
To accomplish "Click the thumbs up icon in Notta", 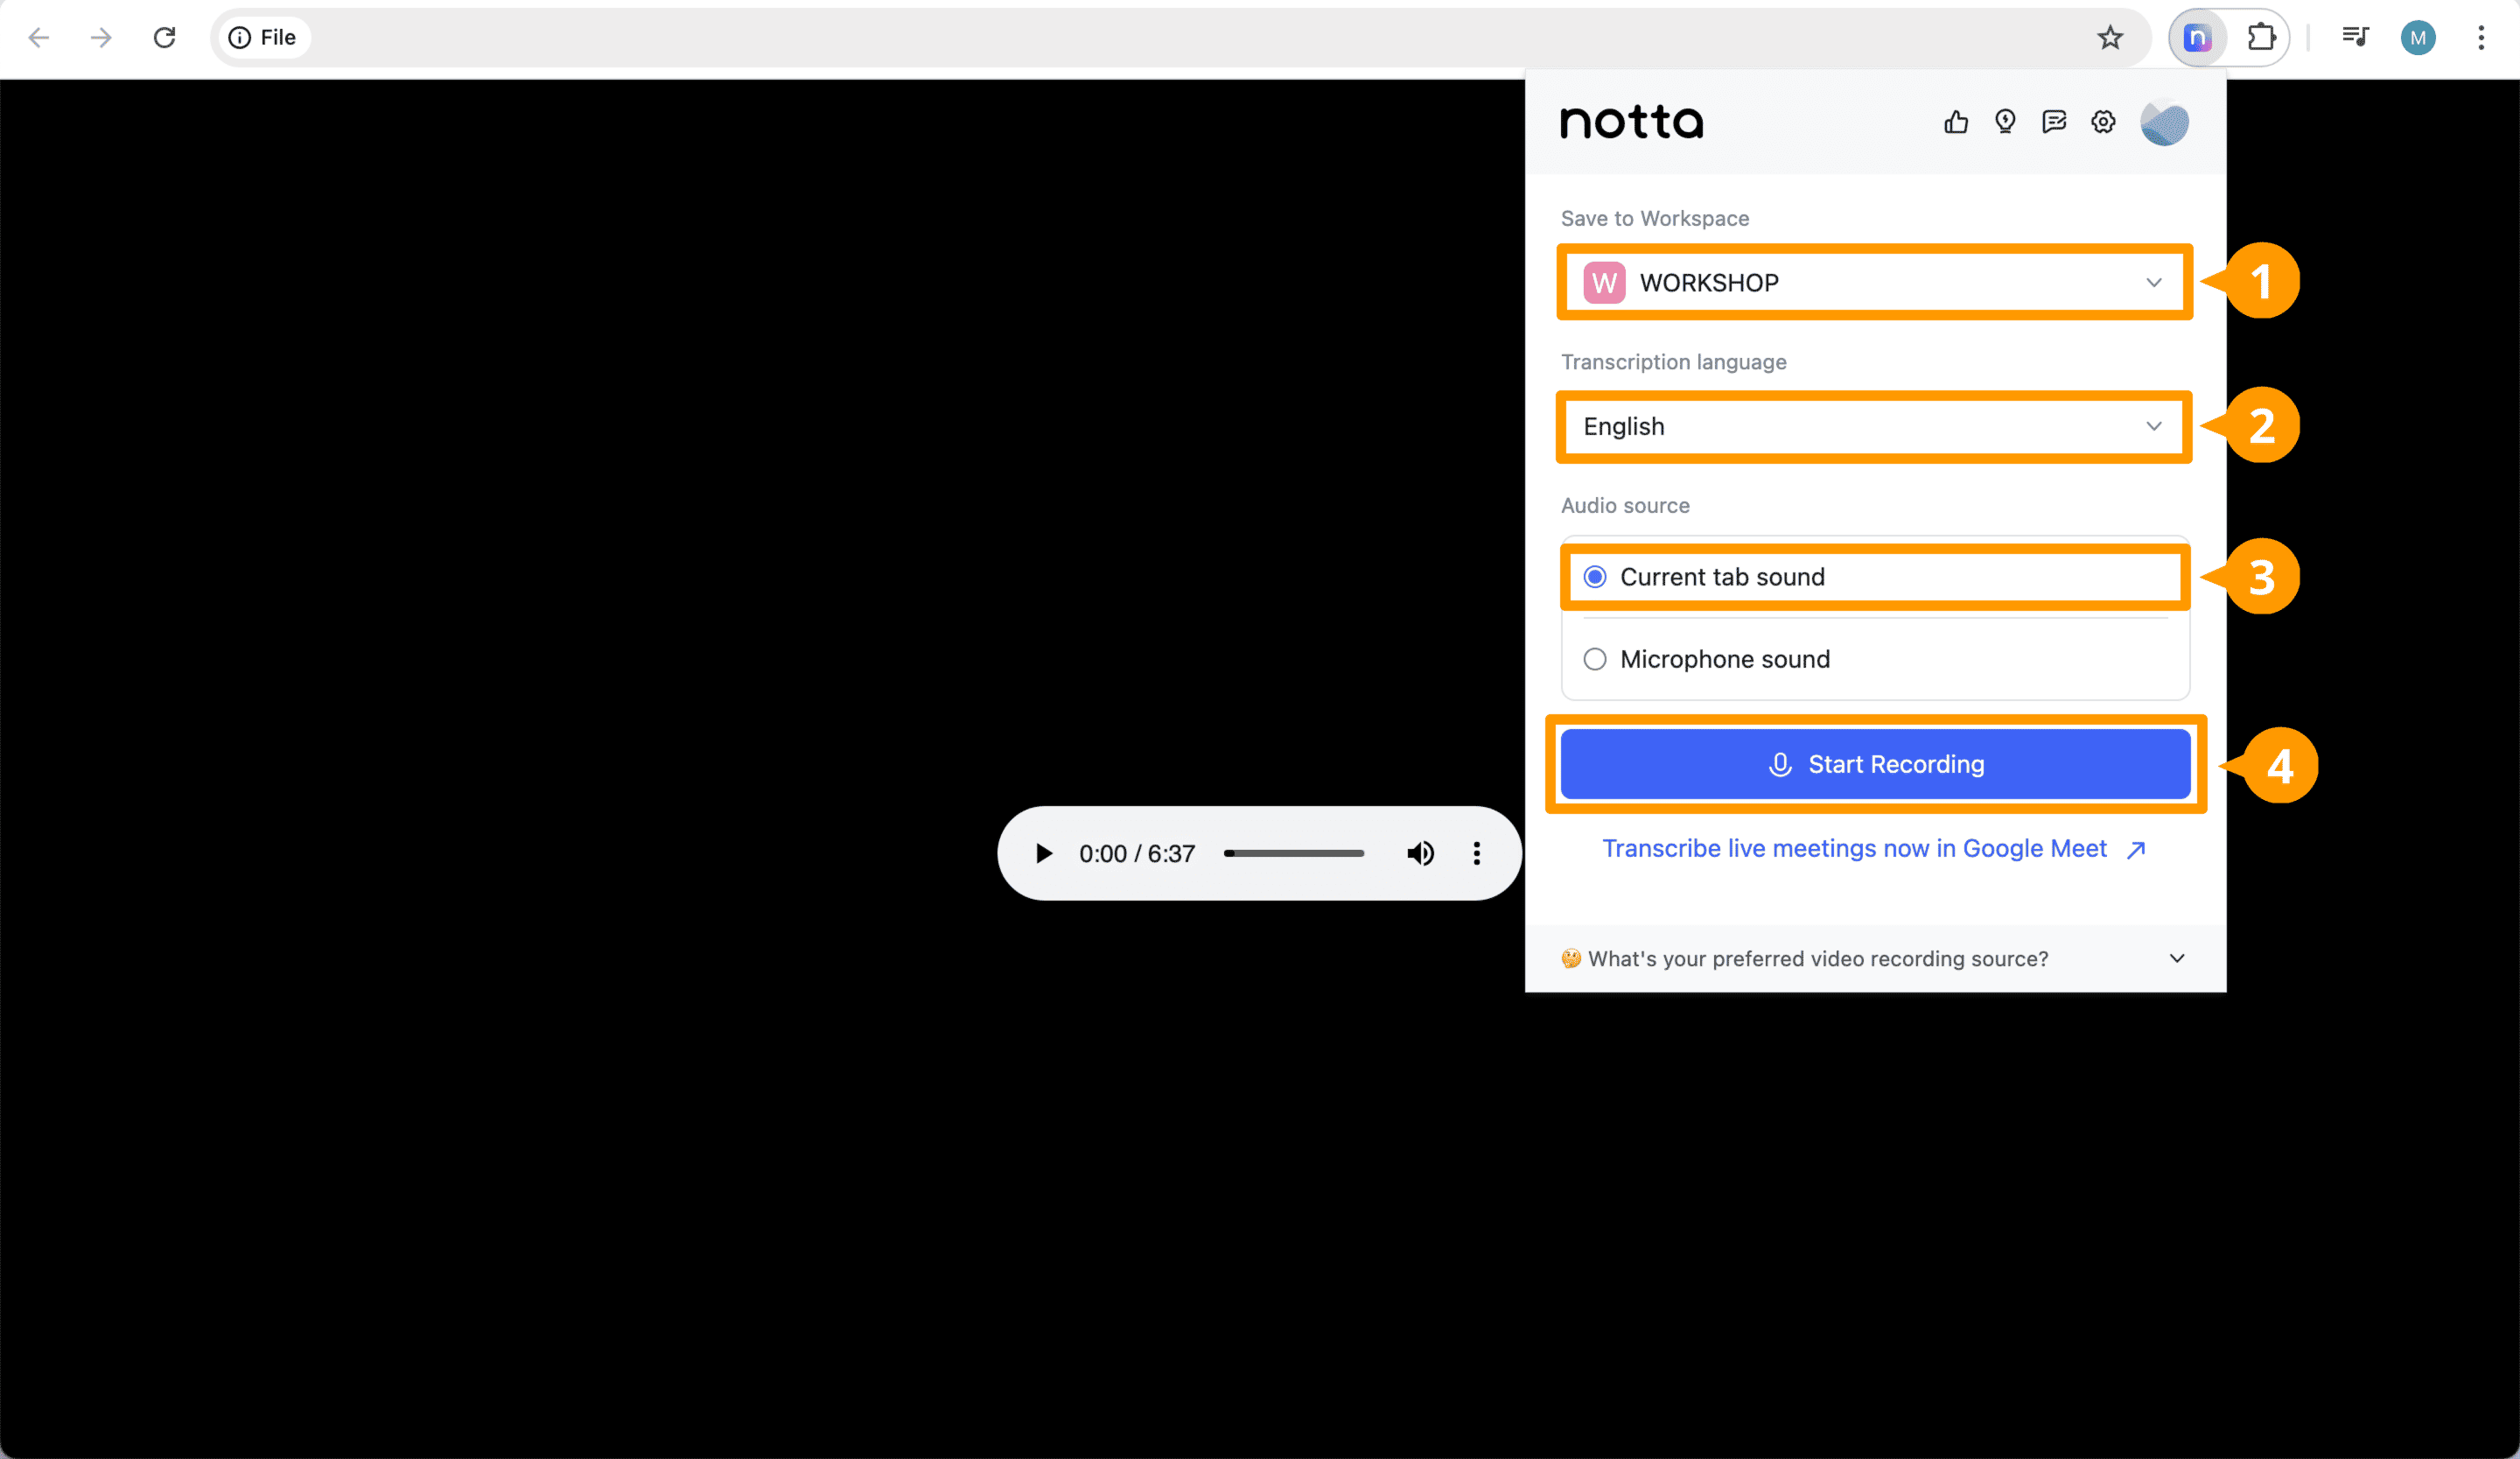I will pos(1955,122).
